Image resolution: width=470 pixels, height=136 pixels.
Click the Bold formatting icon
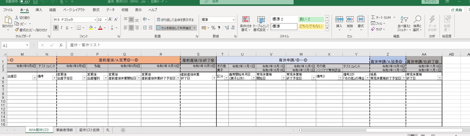(56, 28)
